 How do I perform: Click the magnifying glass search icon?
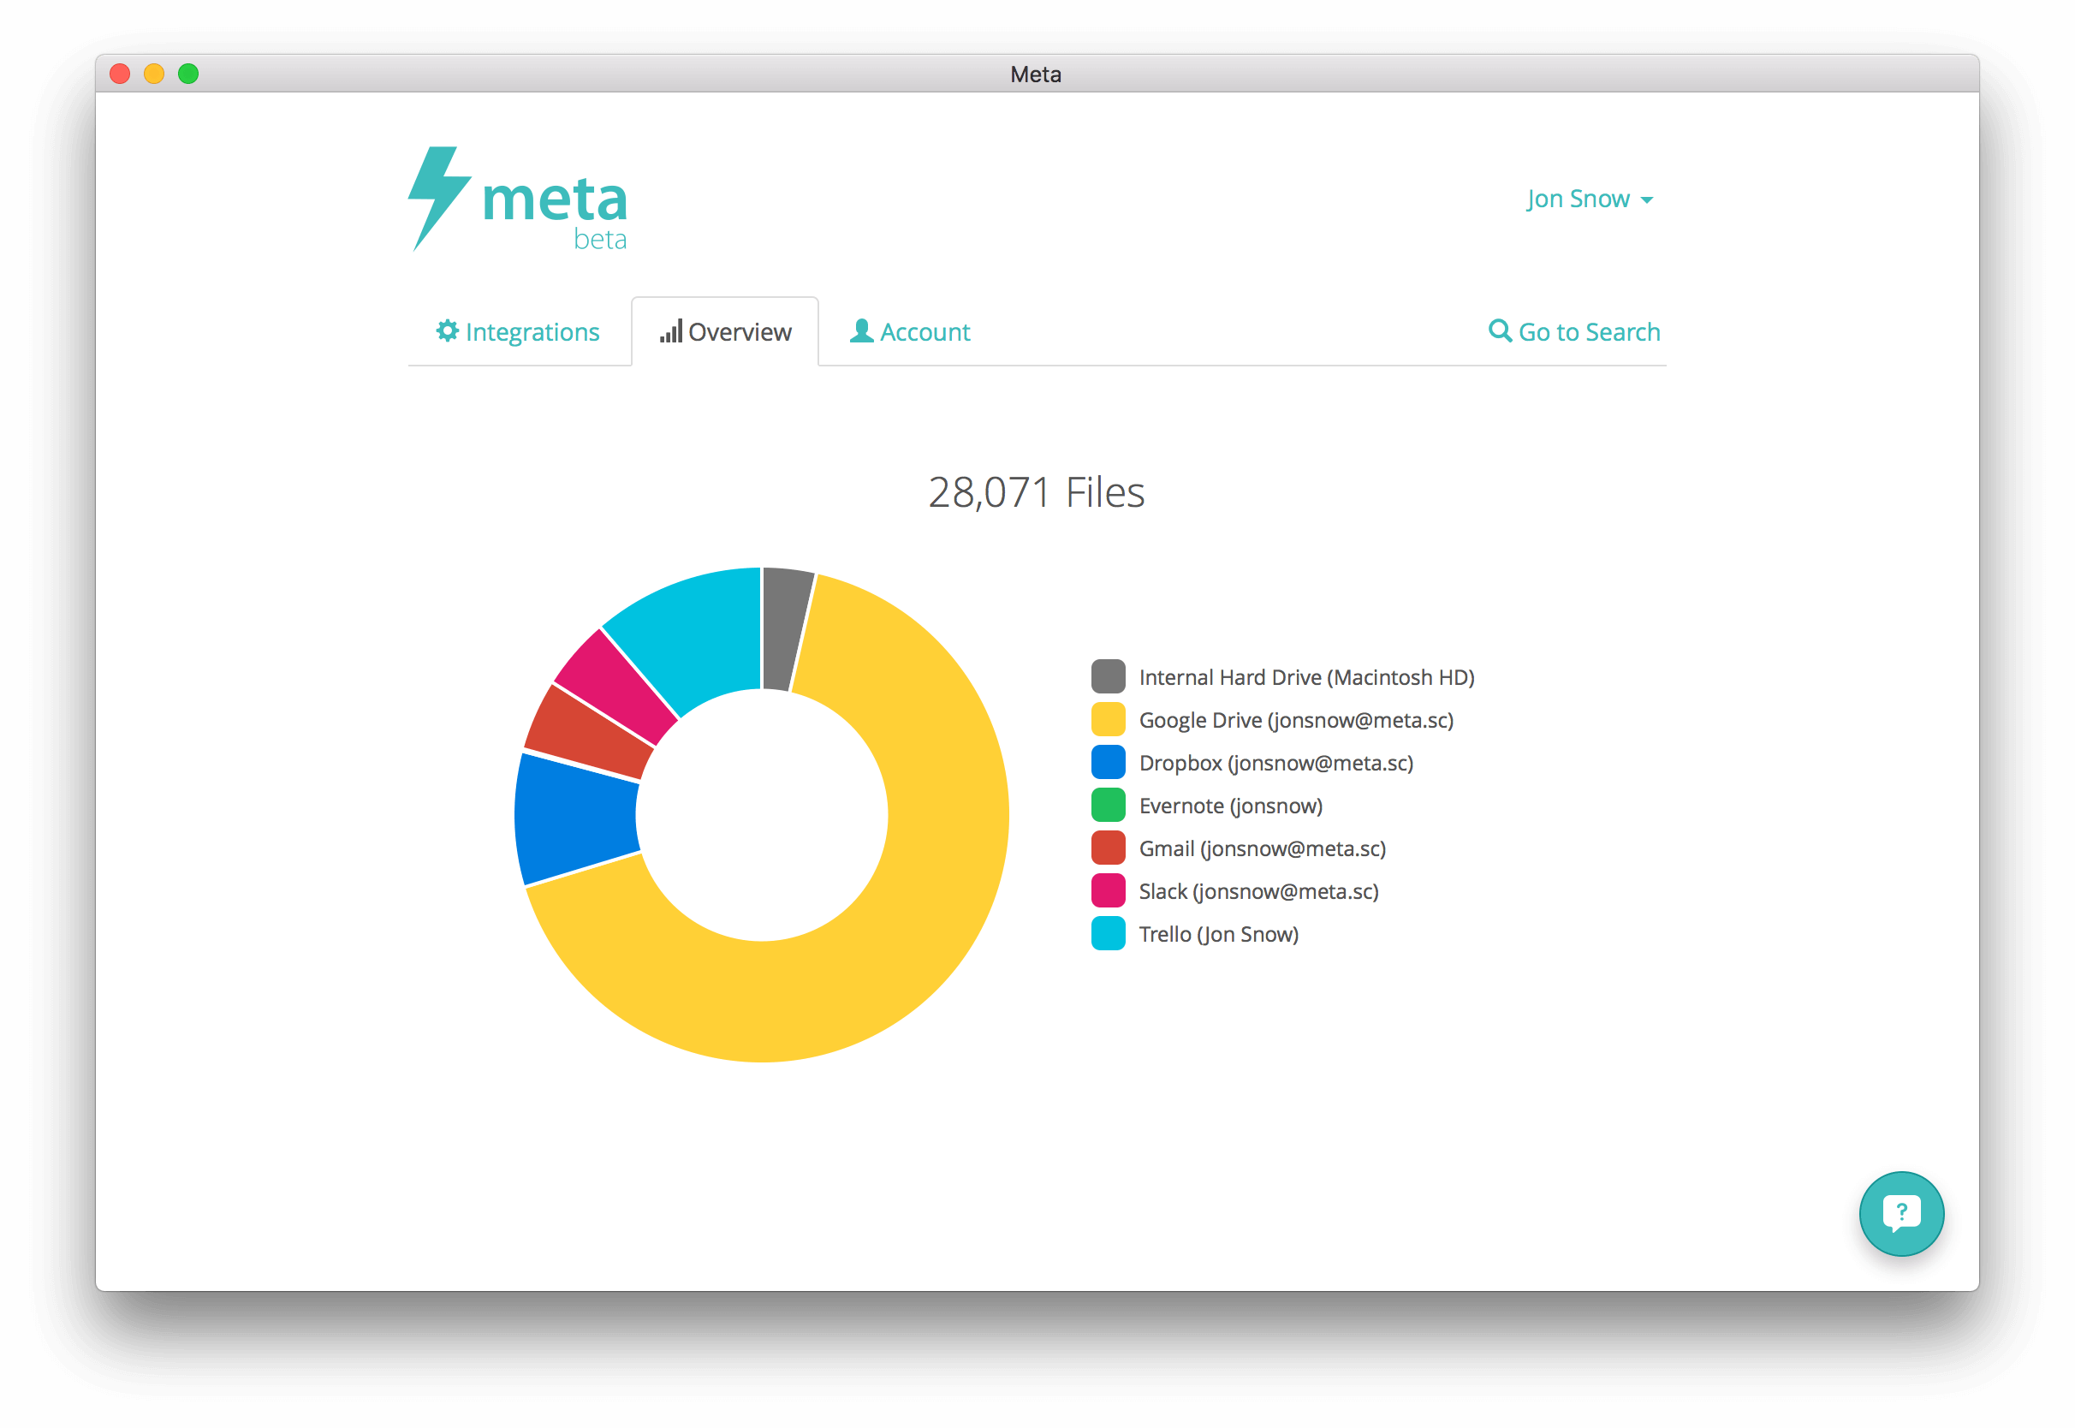pos(1499,331)
